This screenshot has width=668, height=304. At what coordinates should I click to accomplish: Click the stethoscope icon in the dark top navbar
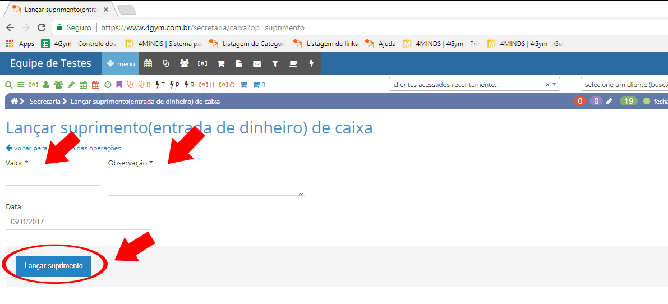pos(166,64)
